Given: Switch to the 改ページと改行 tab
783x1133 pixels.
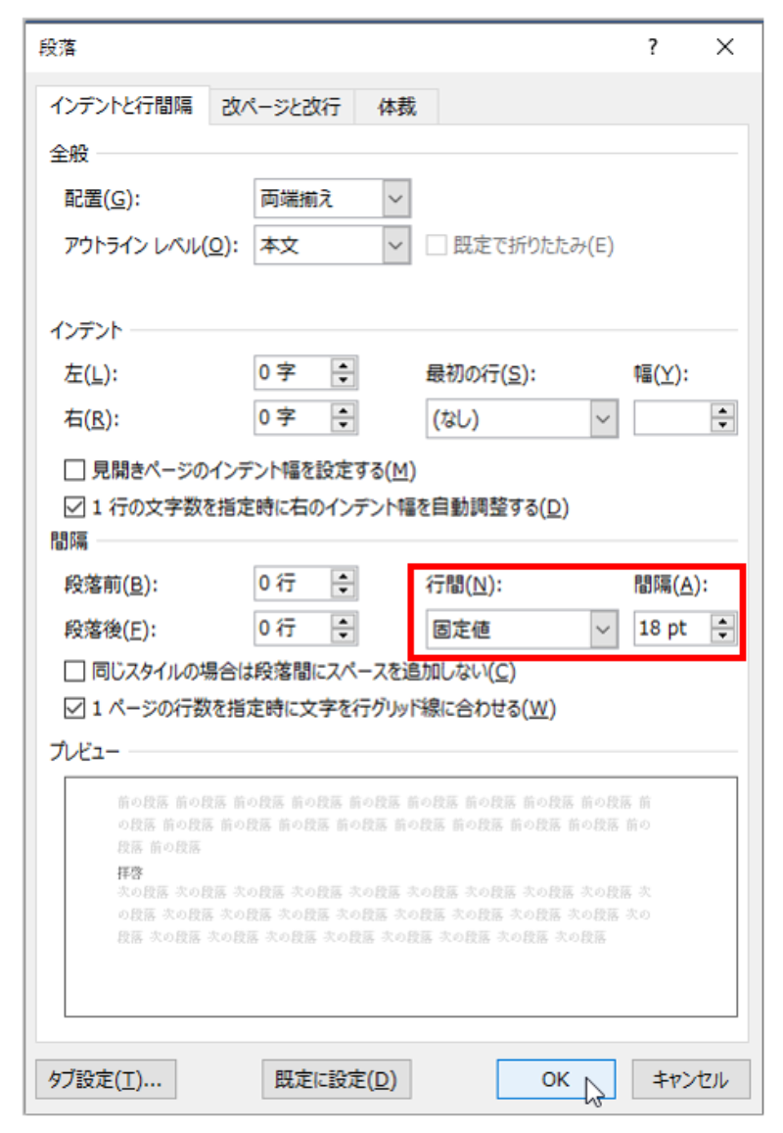Looking at the screenshot, I should click(x=281, y=108).
